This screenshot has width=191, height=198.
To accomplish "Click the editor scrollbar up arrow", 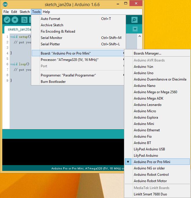I will [x=140, y=36].
